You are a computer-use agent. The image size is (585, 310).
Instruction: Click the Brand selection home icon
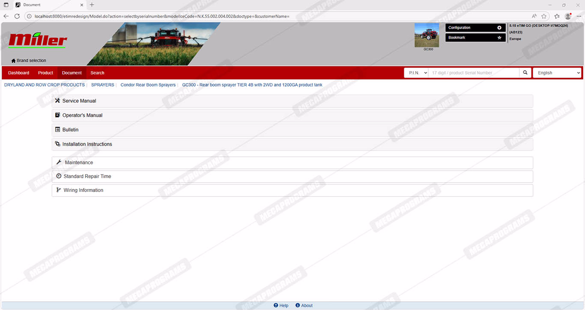(x=13, y=61)
